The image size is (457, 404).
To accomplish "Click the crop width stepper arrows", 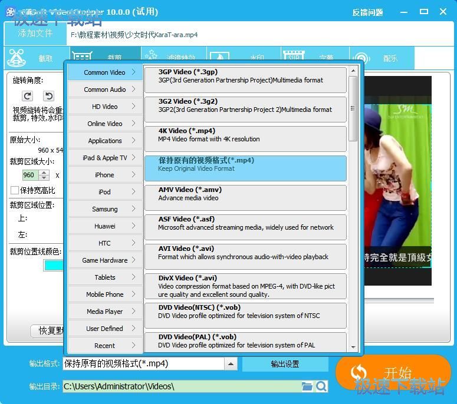I will (x=44, y=175).
